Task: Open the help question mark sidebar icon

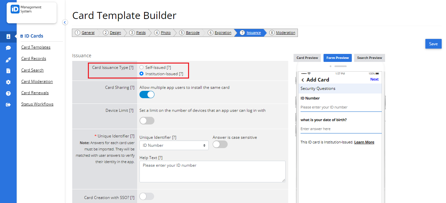Action: [8, 94]
